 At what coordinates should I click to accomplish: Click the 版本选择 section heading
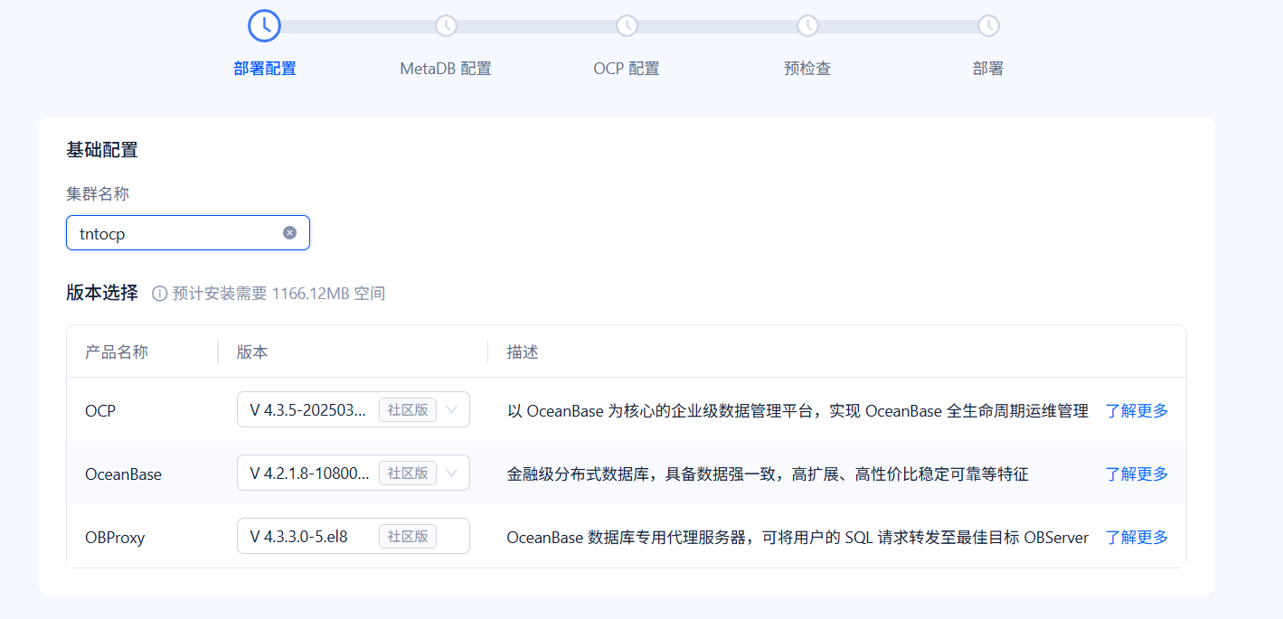102,293
